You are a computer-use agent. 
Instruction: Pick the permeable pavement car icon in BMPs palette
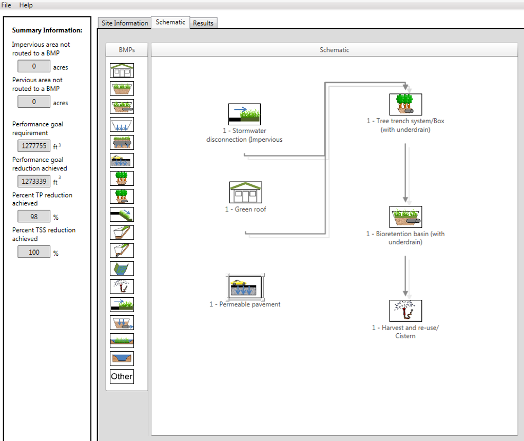tap(122, 160)
